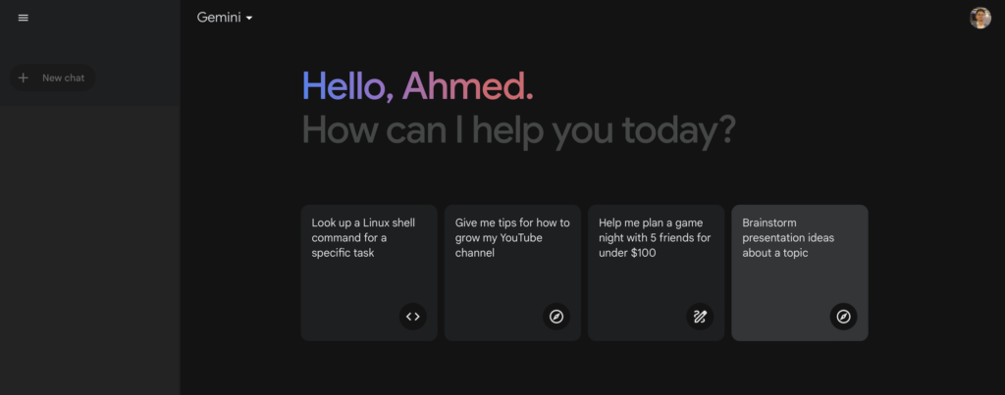Pick the game night planning suggestion text
This screenshot has width=1005, height=395.
tap(655, 237)
